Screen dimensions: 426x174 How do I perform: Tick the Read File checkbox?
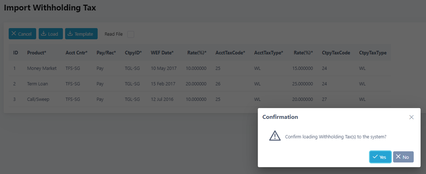pyautogui.click(x=131, y=34)
